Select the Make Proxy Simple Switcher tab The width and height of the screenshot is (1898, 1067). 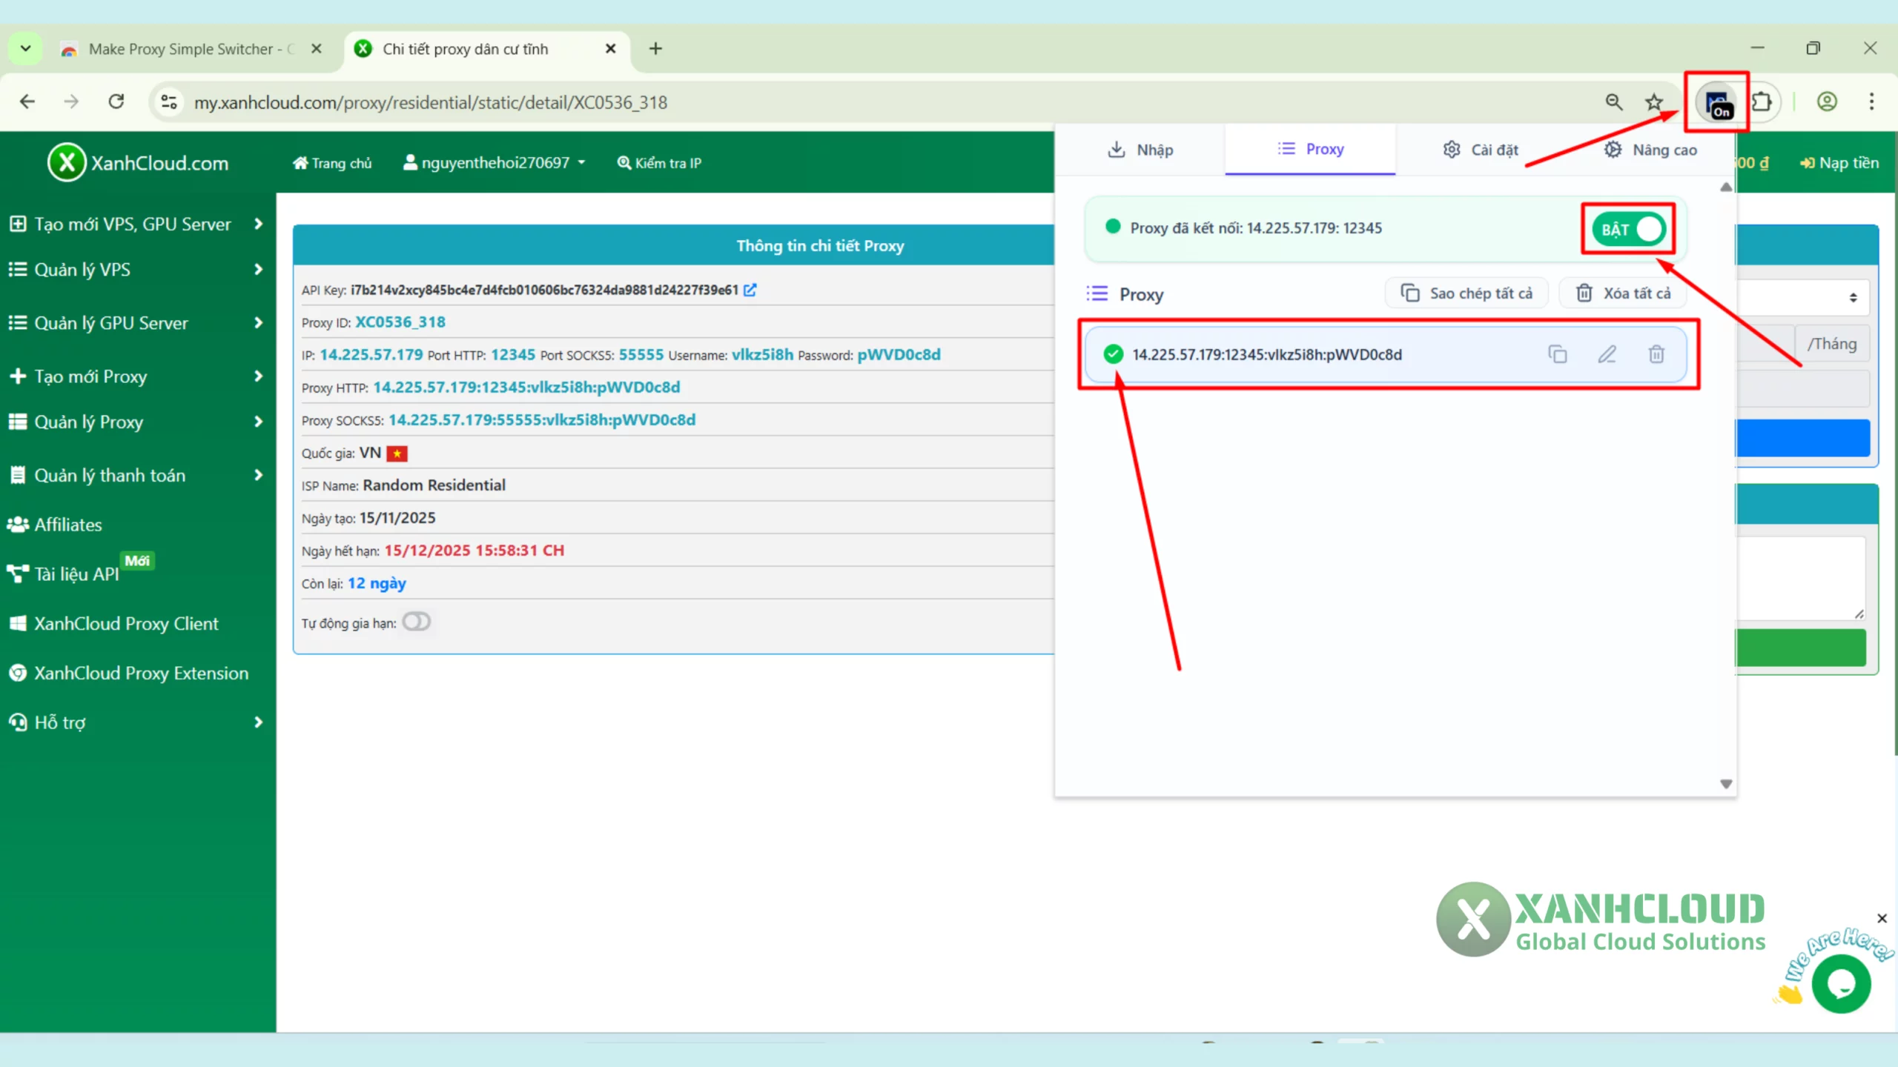pyautogui.click(x=185, y=48)
